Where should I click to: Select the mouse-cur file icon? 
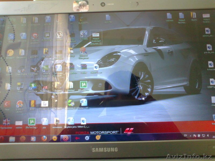coord(45,104)
